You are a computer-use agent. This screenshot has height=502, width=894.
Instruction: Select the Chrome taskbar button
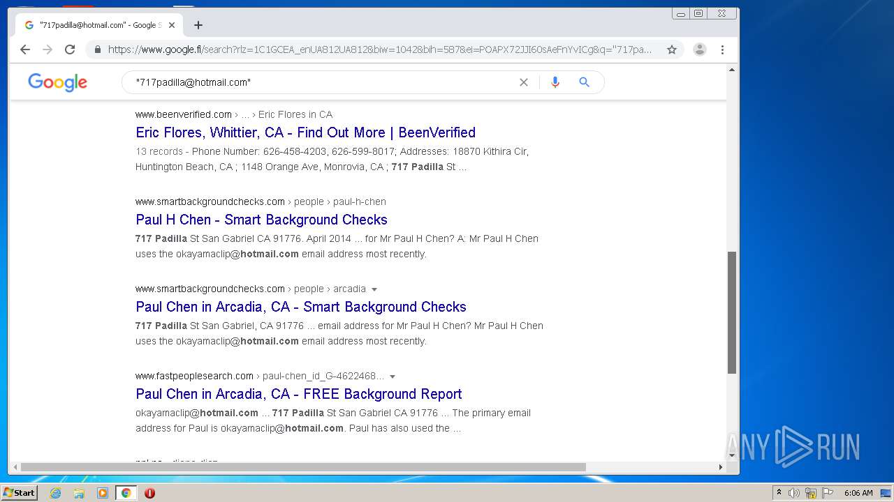(126, 493)
